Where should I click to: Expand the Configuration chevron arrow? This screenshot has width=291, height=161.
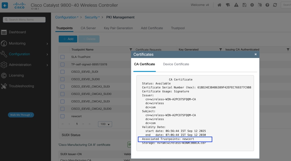click(47, 54)
